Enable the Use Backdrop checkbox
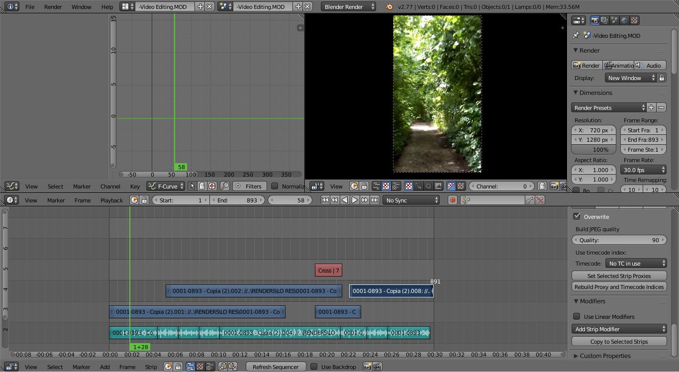 point(314,367)
